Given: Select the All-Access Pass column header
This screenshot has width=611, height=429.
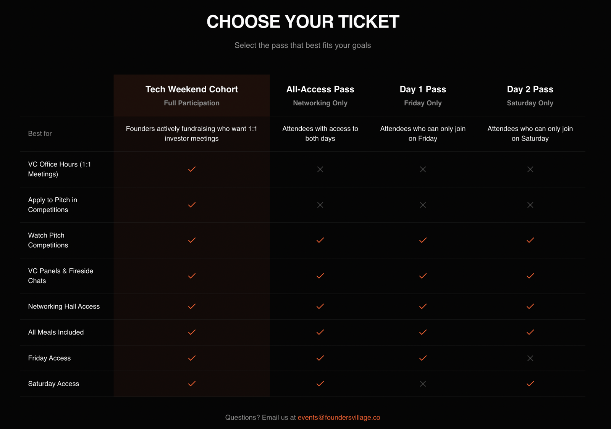Looking at the screenshot, I should click(320, 89).
